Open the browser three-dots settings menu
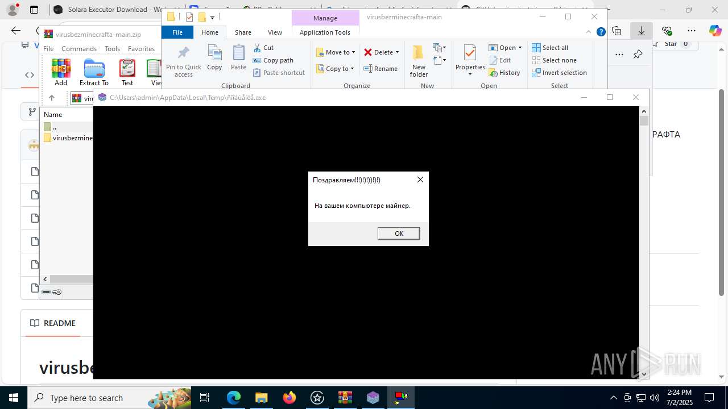 692,31
